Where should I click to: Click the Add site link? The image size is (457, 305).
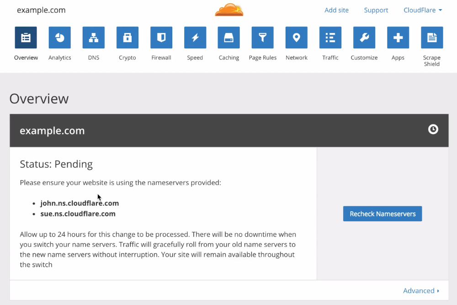pyautogui.click(x=337, y=10)
